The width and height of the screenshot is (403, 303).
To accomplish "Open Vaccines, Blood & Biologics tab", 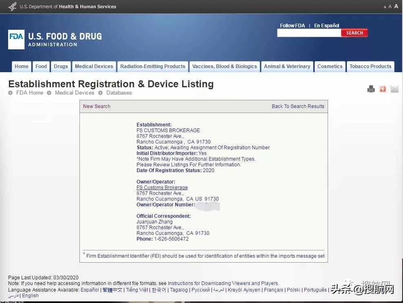I will (225, 66).
